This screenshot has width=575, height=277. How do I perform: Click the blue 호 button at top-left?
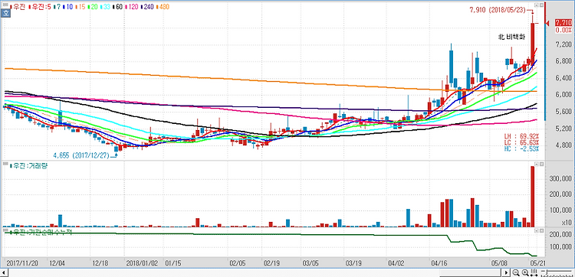point(5,14)
